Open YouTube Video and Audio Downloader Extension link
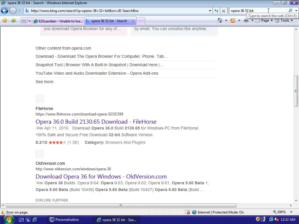This screenshot has width=299, height=224. (97, 73)
